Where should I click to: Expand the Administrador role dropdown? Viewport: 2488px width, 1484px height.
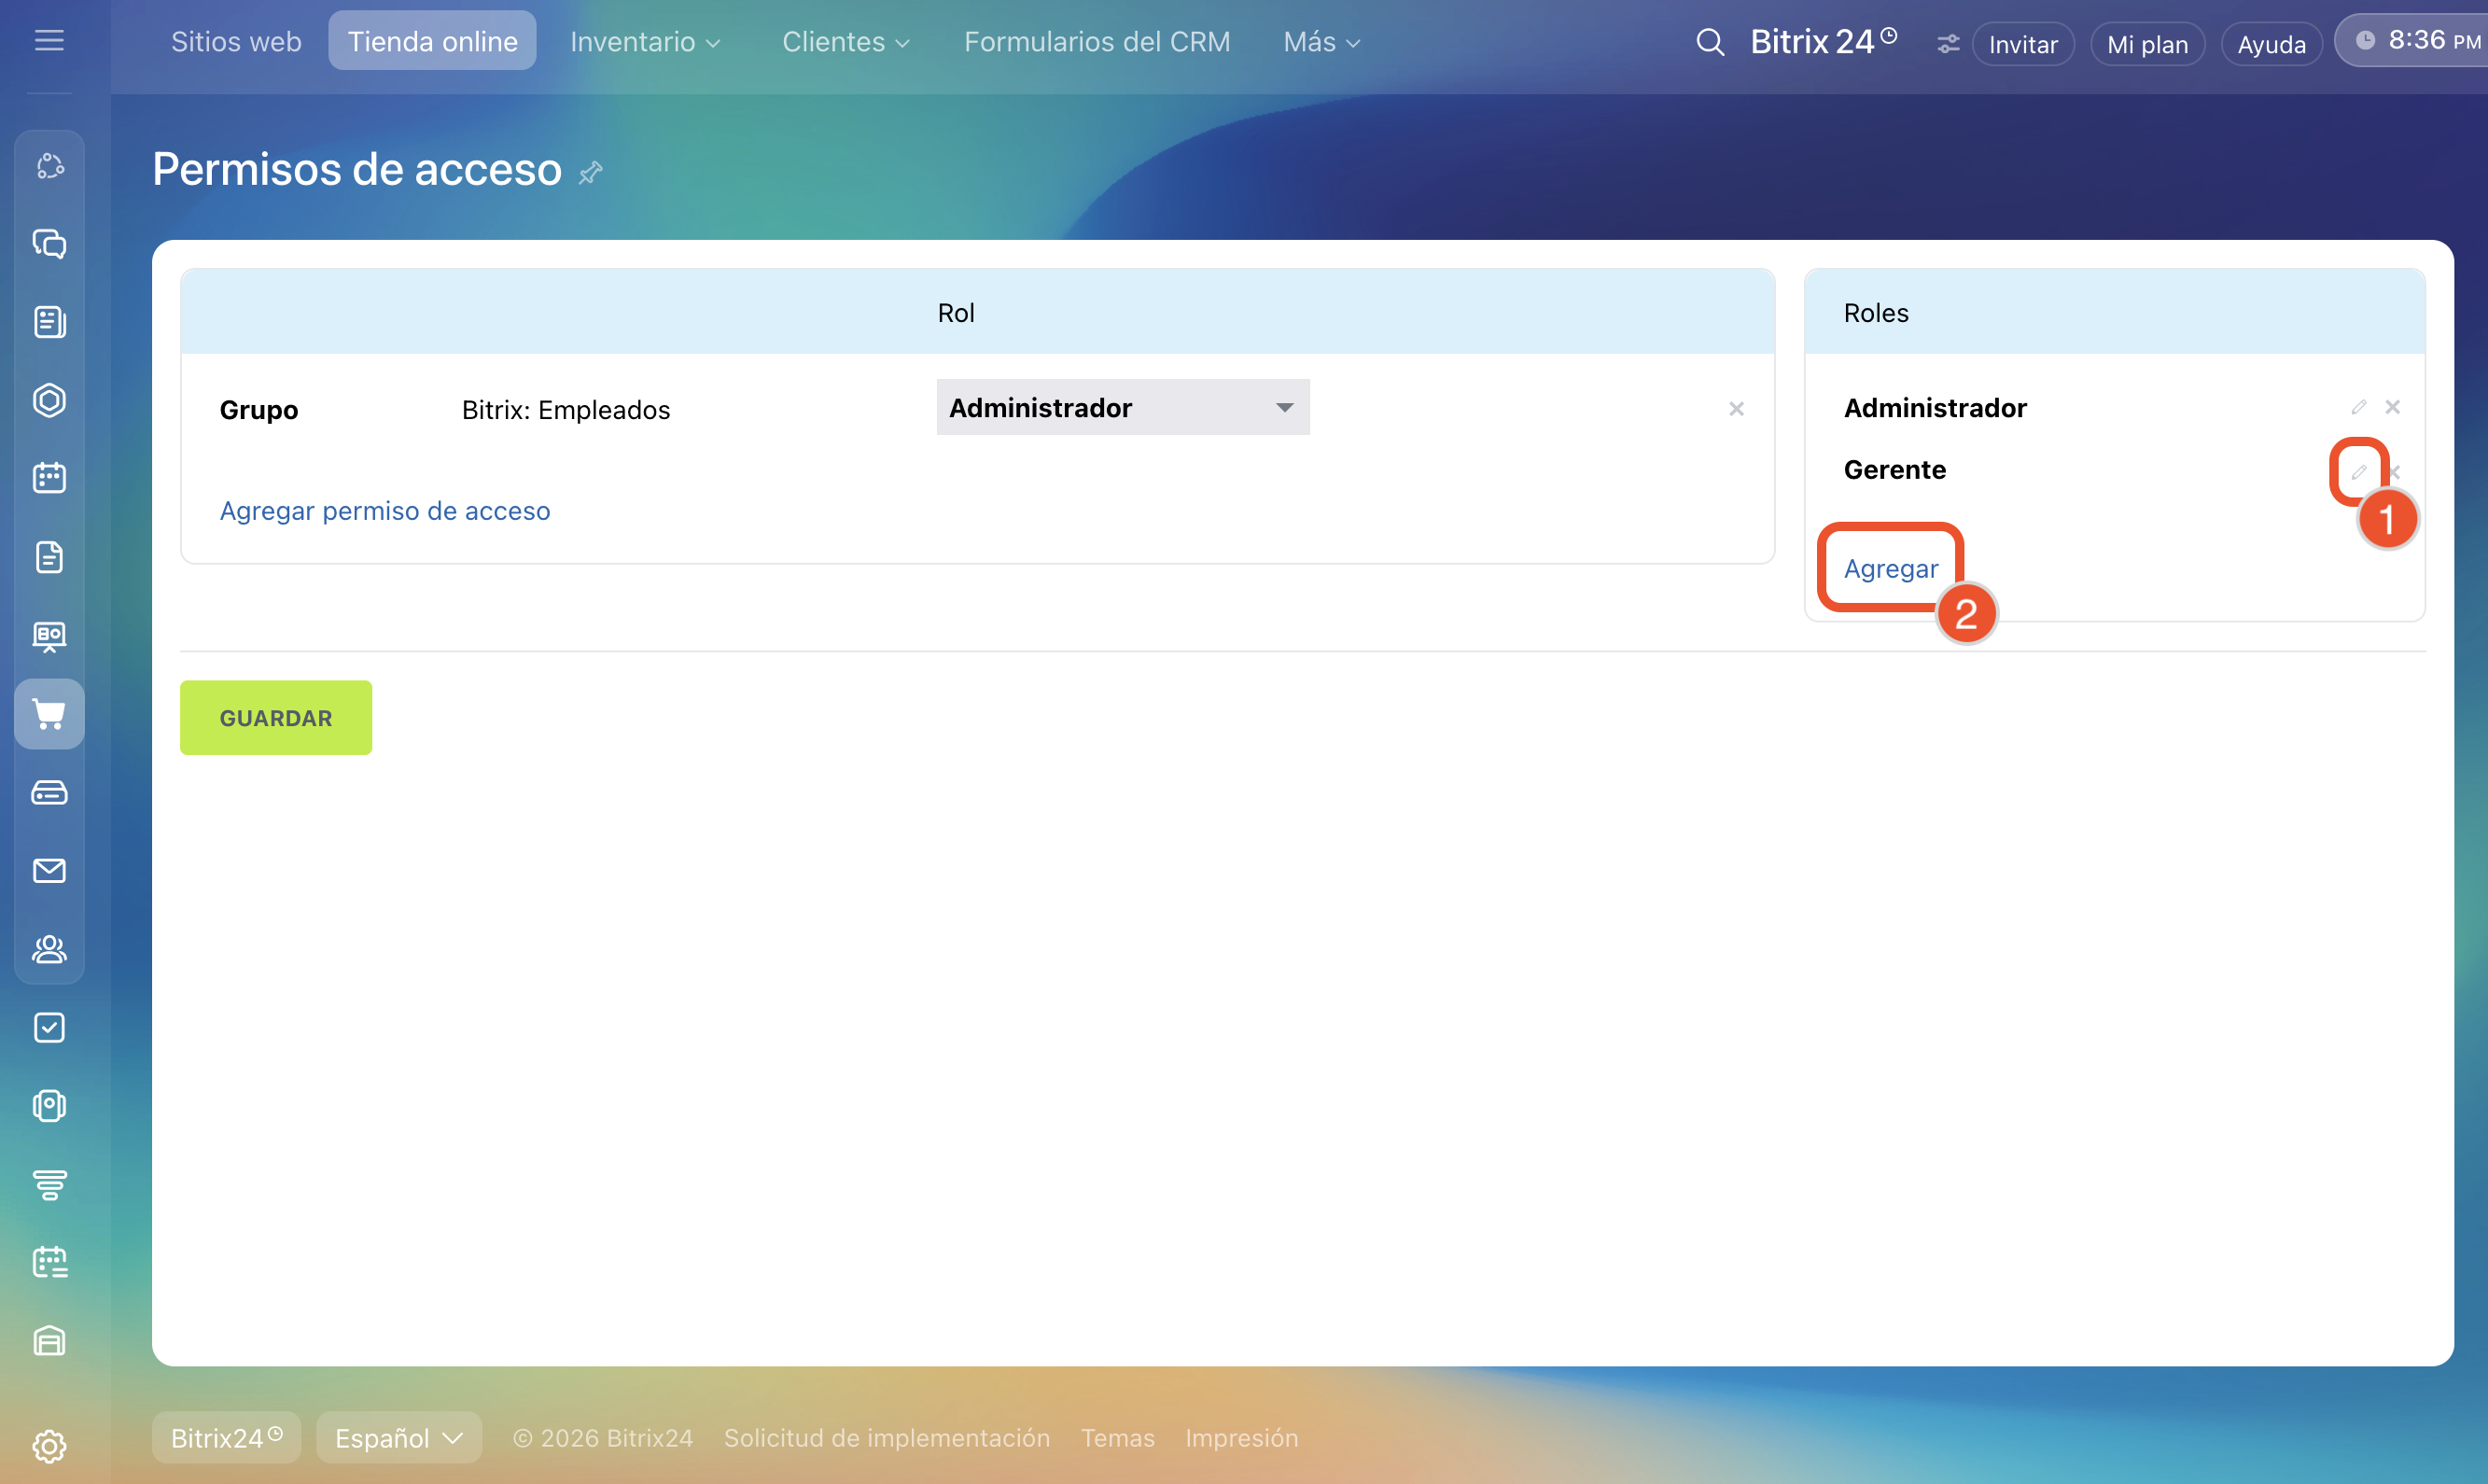point(1122,407)
